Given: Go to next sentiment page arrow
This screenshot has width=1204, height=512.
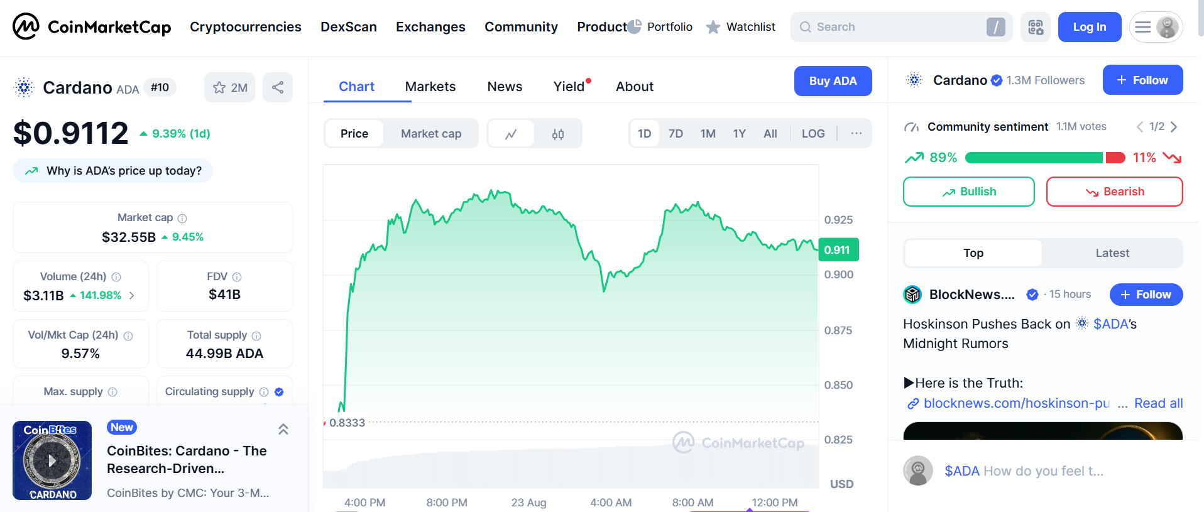Looking at the screenshot, I should pyautogui.click(x=1174, y=127).
